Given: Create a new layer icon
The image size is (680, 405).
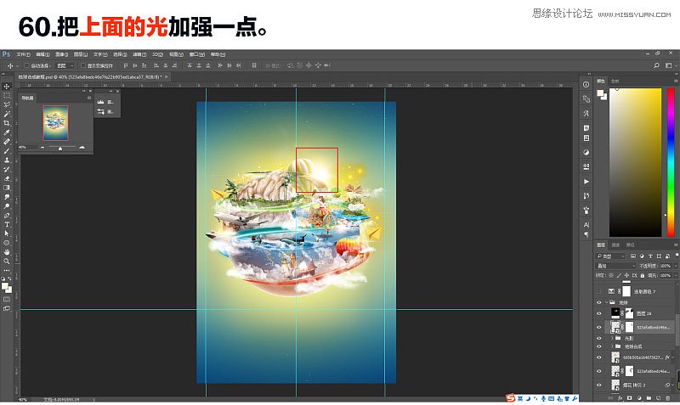Looking at the screenshot, I should (x=658, y=397).
